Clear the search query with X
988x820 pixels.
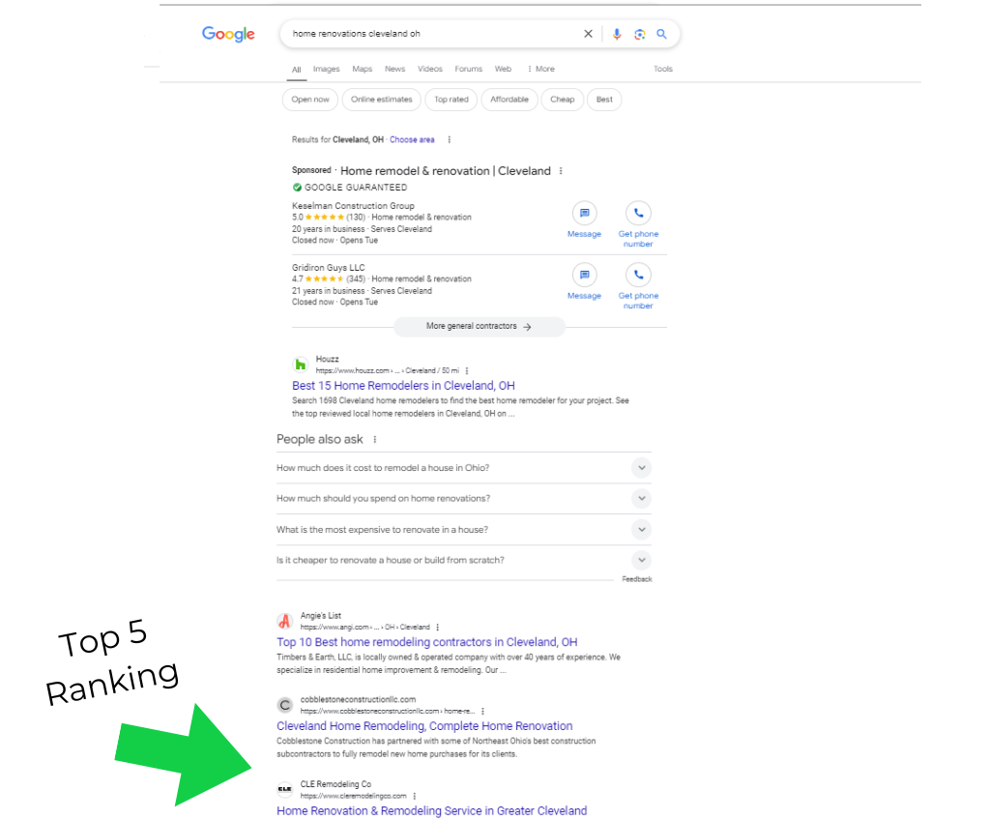click(x=588, y=34)
